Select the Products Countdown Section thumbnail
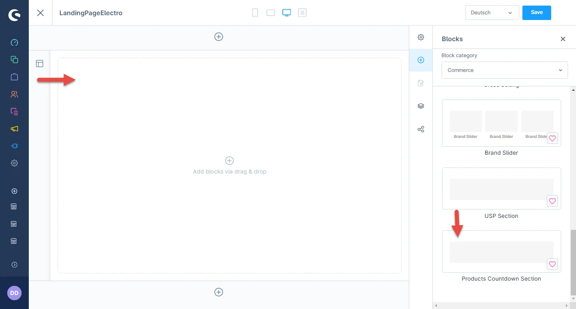The image size is (576, 309). 501,252
